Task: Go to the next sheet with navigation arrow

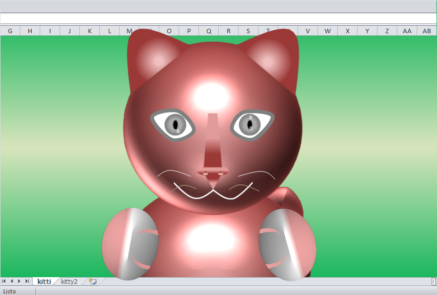Action: tap(19, 281)
